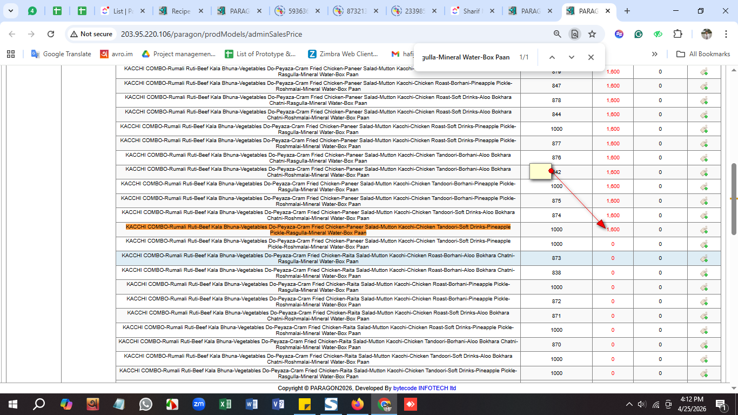Image resolution: width=738 pixels, height=415 pixels.
Task: Click the price tag icon in row 877
Action: tap(704, 144)
